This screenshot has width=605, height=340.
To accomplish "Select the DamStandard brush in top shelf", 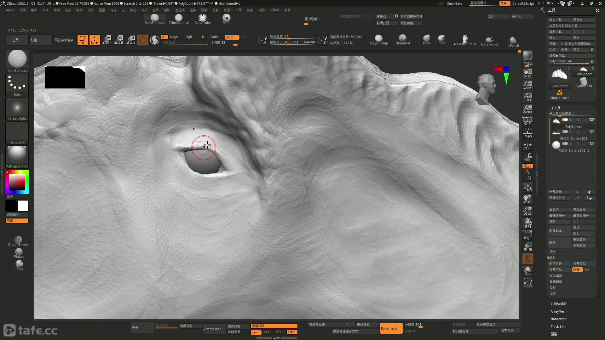I will (x=155, y=19).
